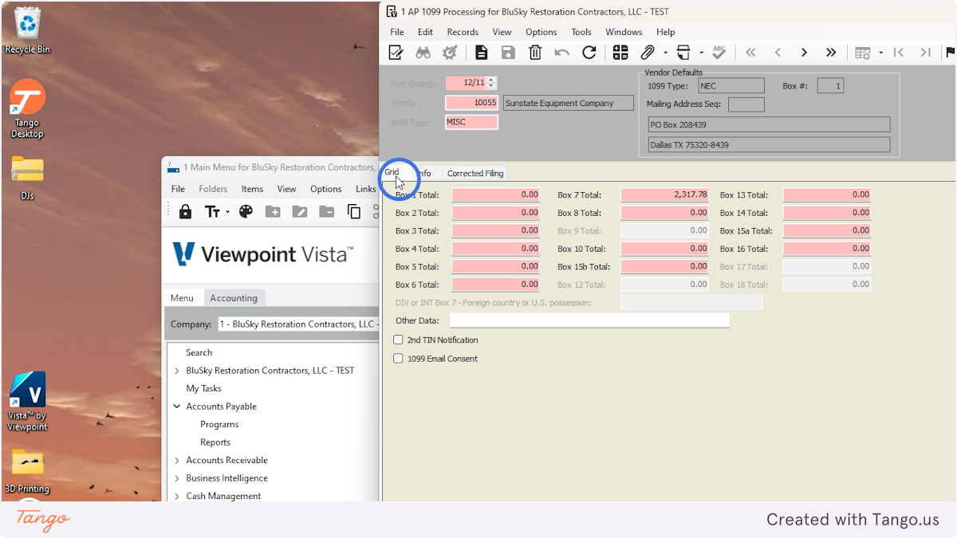Open the Windows menu
Image resolution: width=957 pixels, height=538 pixels.
pyautogui.click(x=624, y=32)
